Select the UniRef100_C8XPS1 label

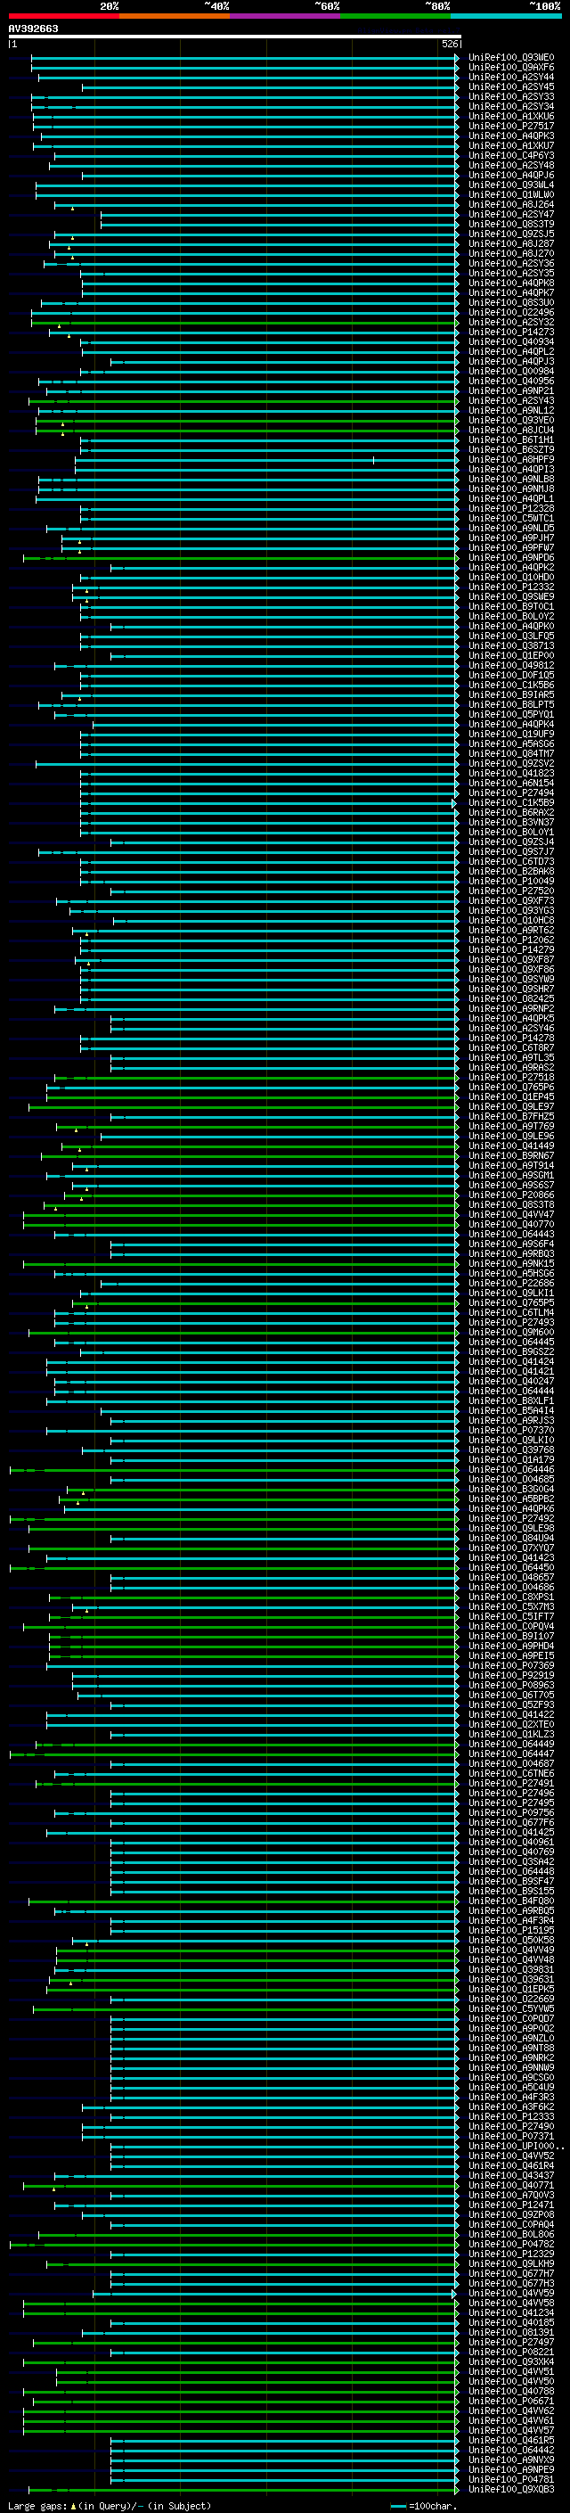tap(511, 1597)
